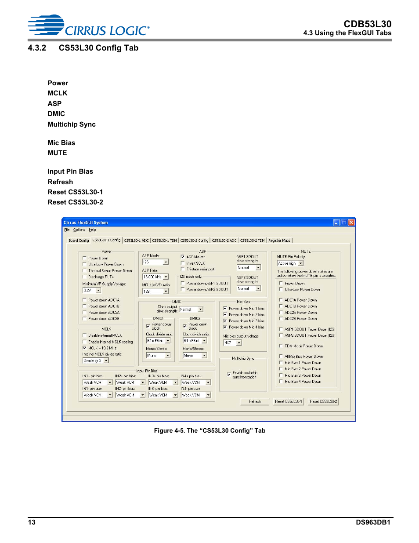
Task: Check Mic Bias 4 Power Down
Action: pos(281,381)
